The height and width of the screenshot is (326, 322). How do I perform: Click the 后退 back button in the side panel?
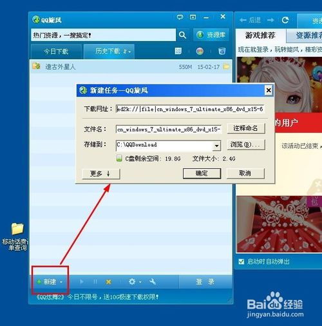(250, 20)
